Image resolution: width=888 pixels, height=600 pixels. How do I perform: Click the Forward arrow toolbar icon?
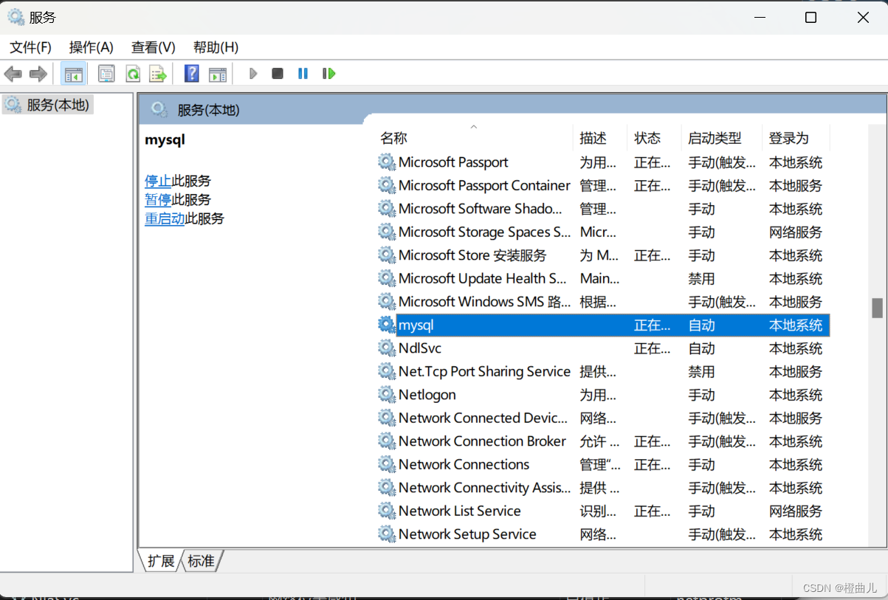point(38,74)
